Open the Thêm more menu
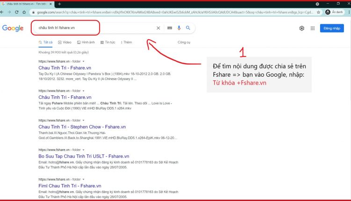 pos(126,42)
